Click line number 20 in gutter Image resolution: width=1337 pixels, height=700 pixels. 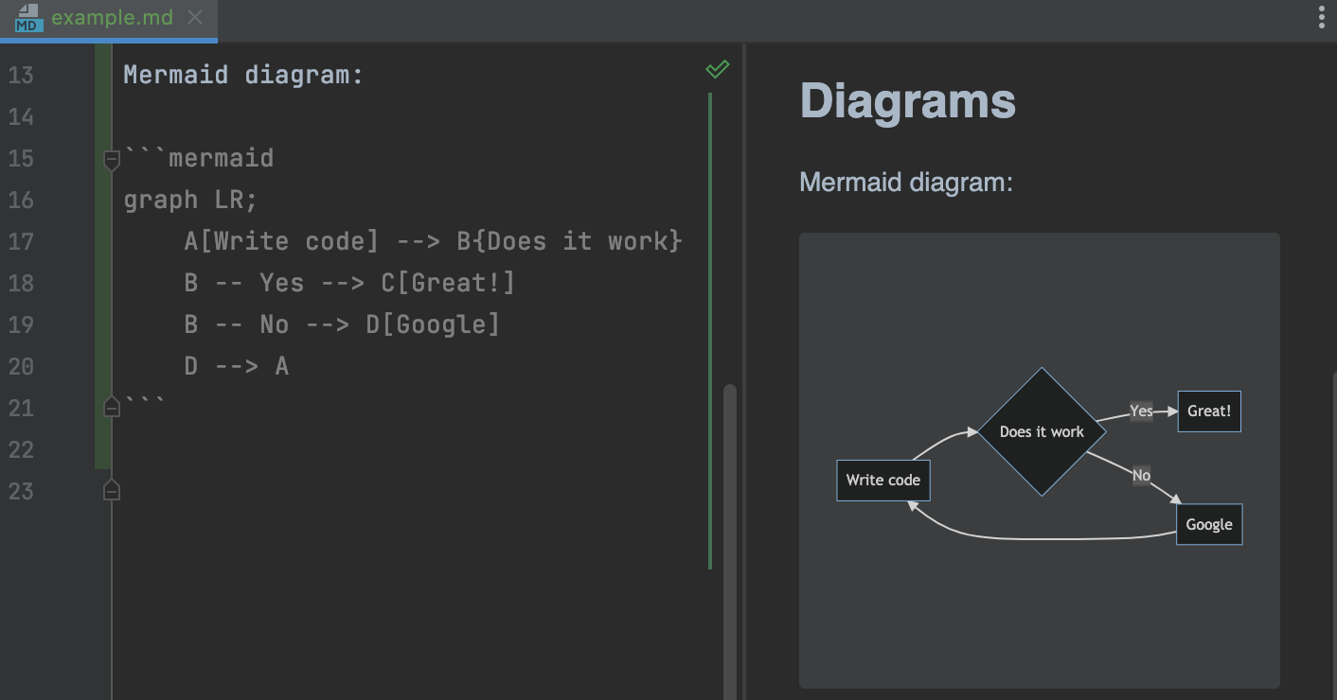(21, 366)
